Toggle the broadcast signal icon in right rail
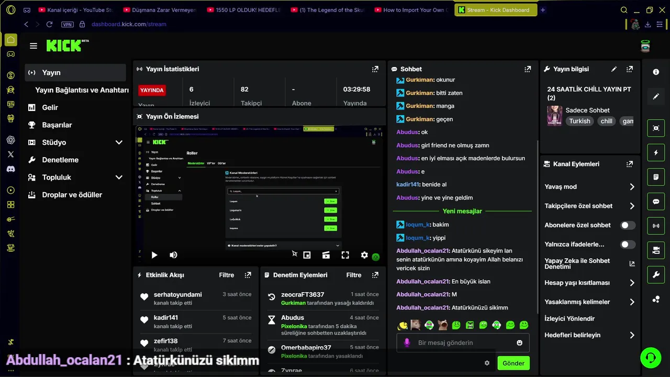Viewport: 670px width, 377px height. coord(656,226)
